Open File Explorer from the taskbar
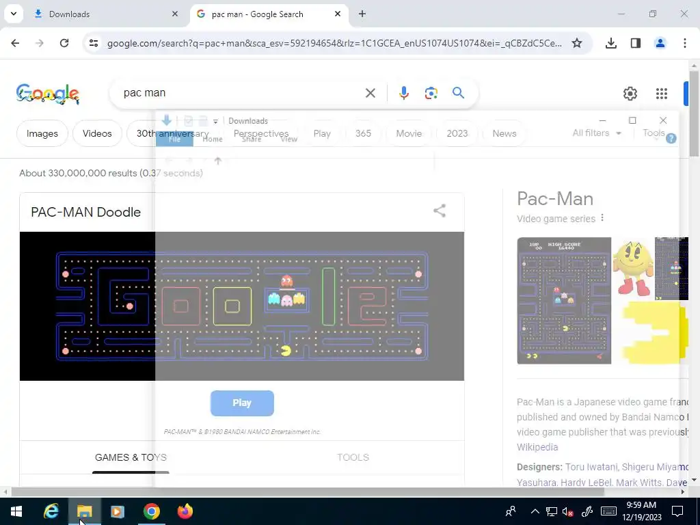700x525 pixels. [x=84, y=511]
